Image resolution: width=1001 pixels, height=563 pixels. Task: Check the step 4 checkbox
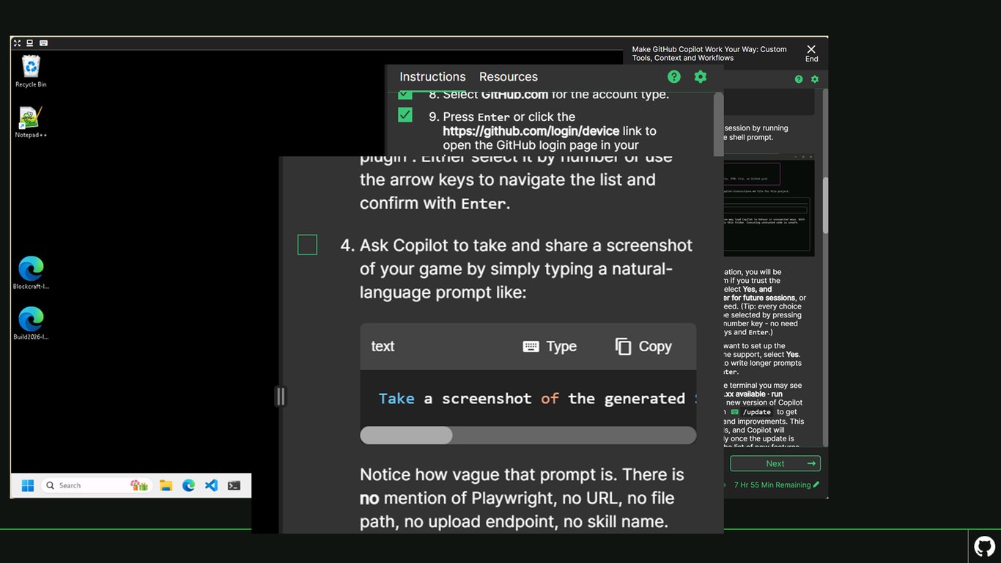point(308,245)
